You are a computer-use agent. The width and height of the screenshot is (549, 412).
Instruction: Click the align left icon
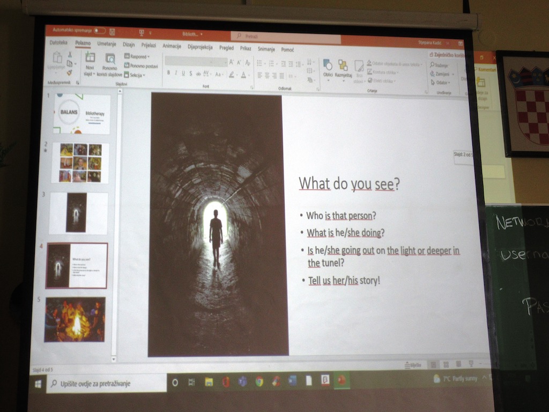click(x=260, y=75)
